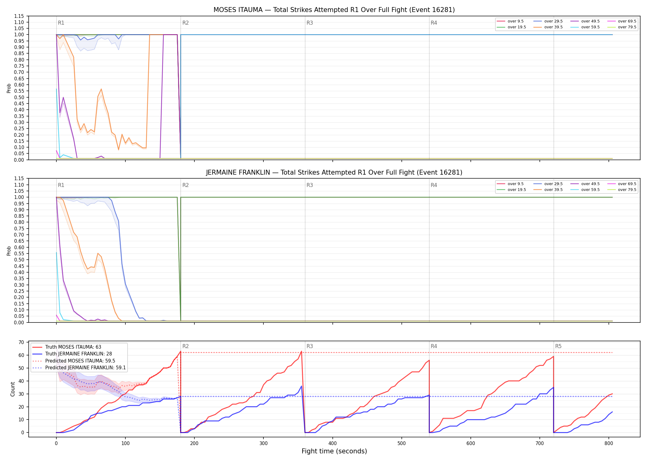Click the x-axis tick label 400
The width and height of the screenshot is (647, 462).
click(x=332, y=444)
